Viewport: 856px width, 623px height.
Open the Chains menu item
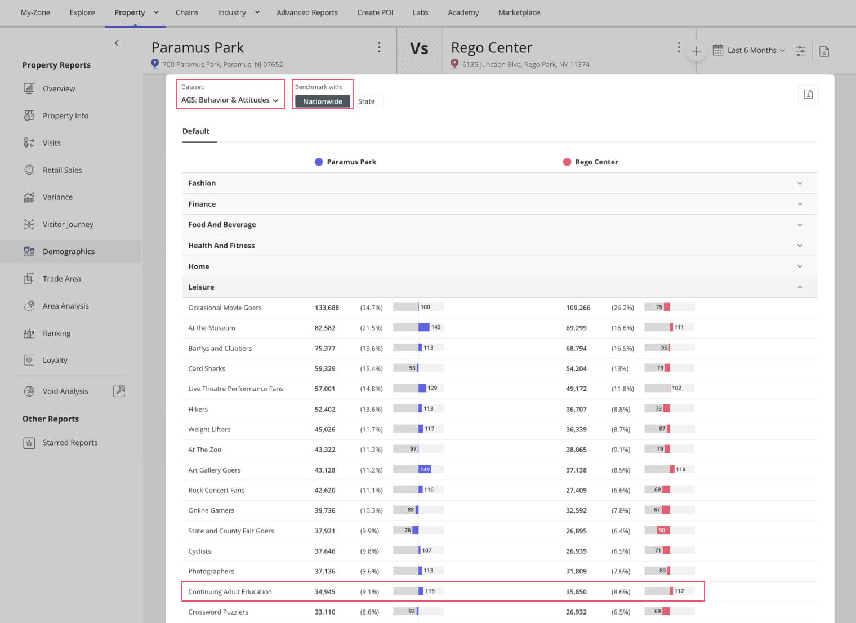pyautogui.click(x=187, y=12)
